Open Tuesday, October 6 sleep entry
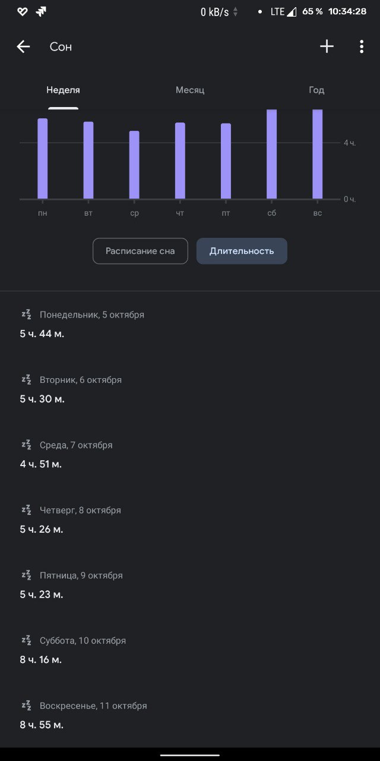This screenshot has height=761, width=380. click(81, 389)
